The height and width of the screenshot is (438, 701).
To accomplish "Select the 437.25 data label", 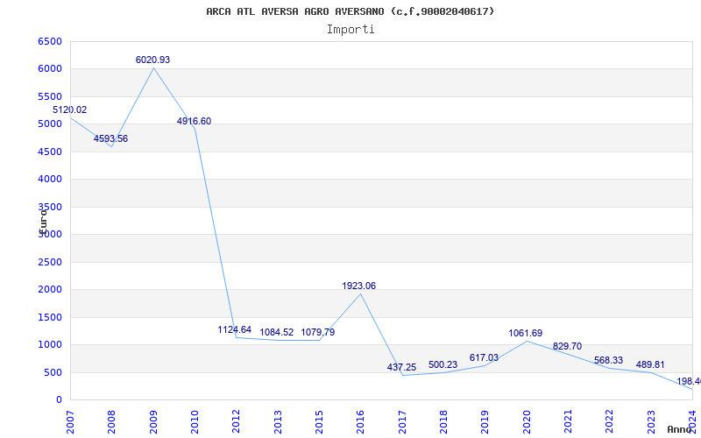I will tap(401, 367).
